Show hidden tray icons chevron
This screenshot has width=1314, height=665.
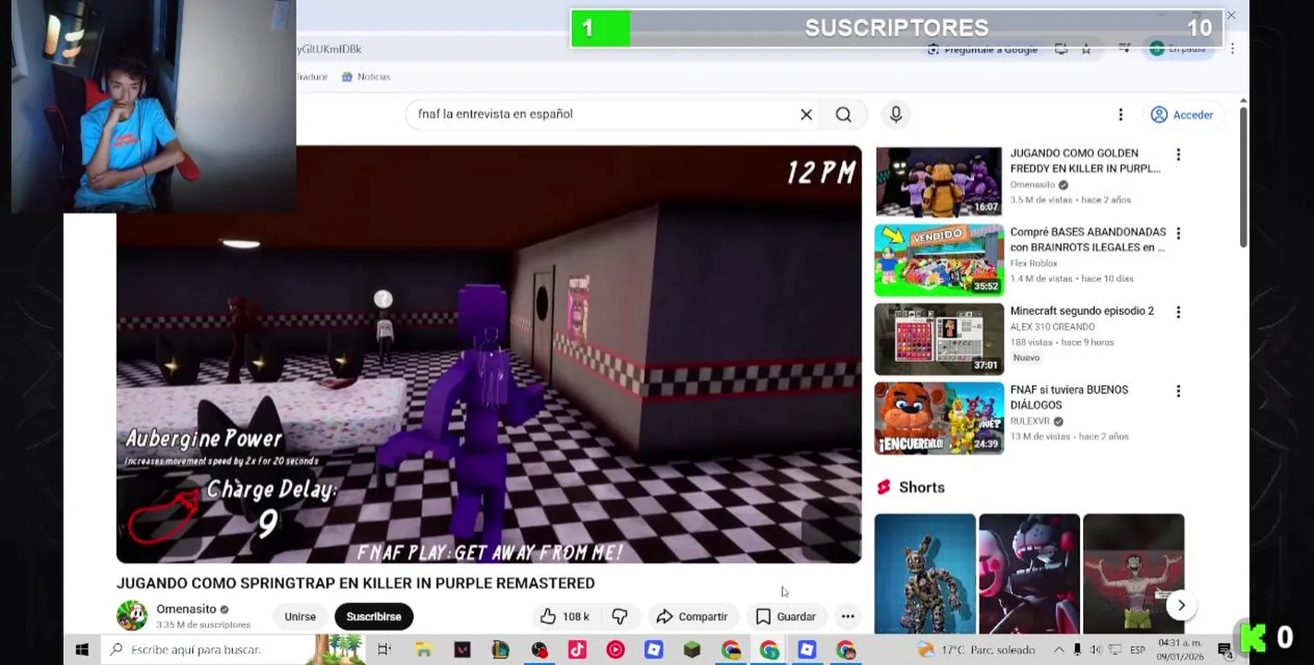1059,650
